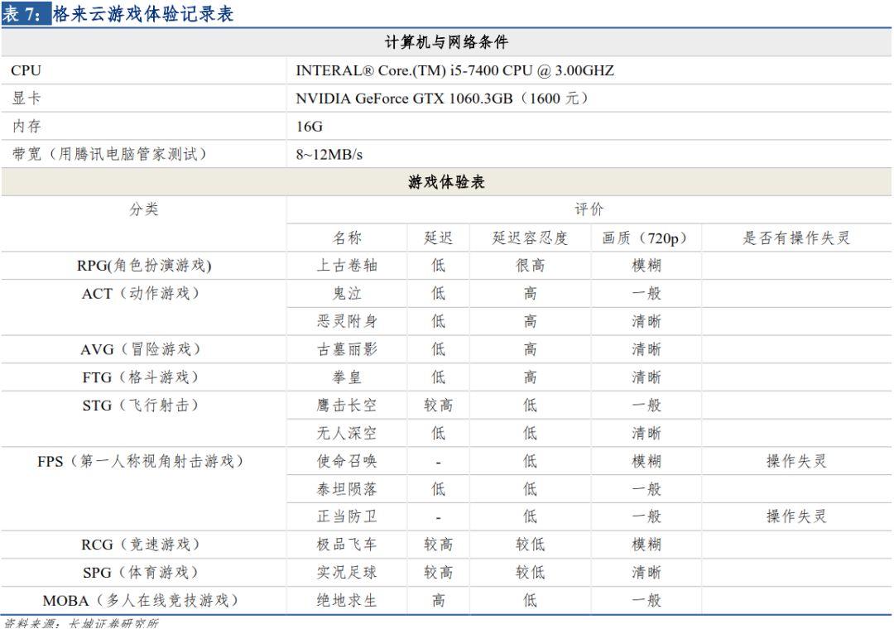Select the 'FTG（格斗游戏）' category cell

pos(144,377)
